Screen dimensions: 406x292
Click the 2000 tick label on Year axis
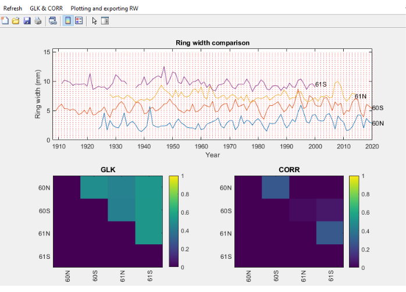coord(315,147)
